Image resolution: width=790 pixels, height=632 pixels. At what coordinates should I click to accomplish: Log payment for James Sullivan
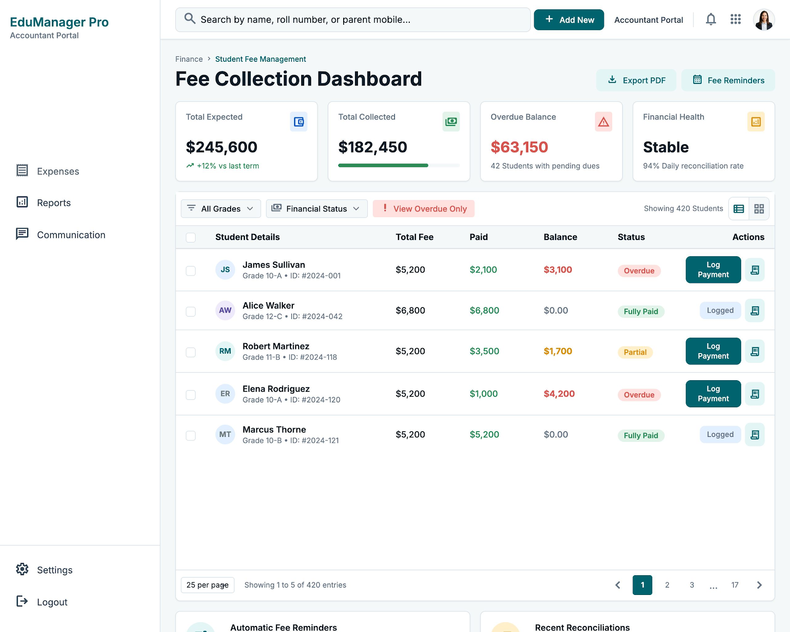713,270
